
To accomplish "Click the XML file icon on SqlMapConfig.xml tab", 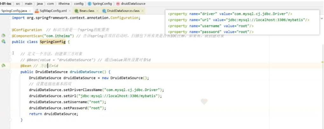I will (37, 11).
